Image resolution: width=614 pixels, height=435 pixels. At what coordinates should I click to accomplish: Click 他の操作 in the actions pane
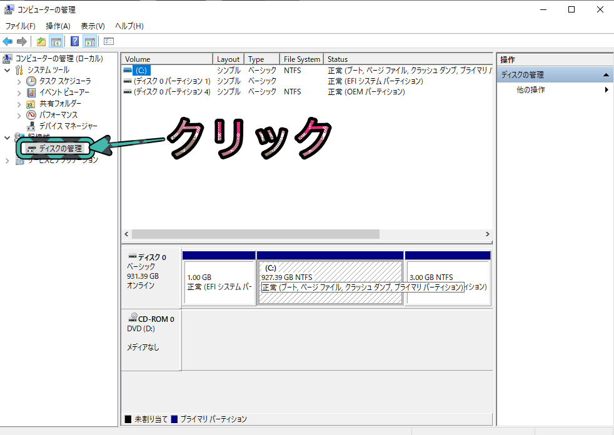pyautogui.click(x=531, y=89)
